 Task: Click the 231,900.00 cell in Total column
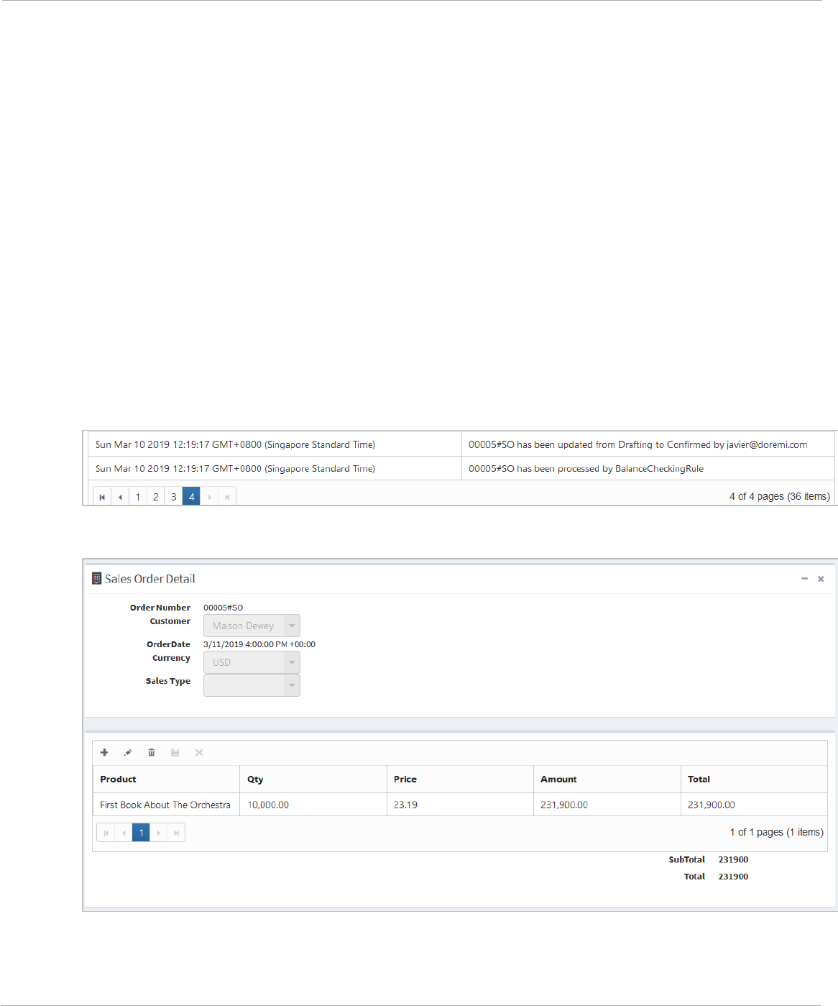tap(754, 805)
